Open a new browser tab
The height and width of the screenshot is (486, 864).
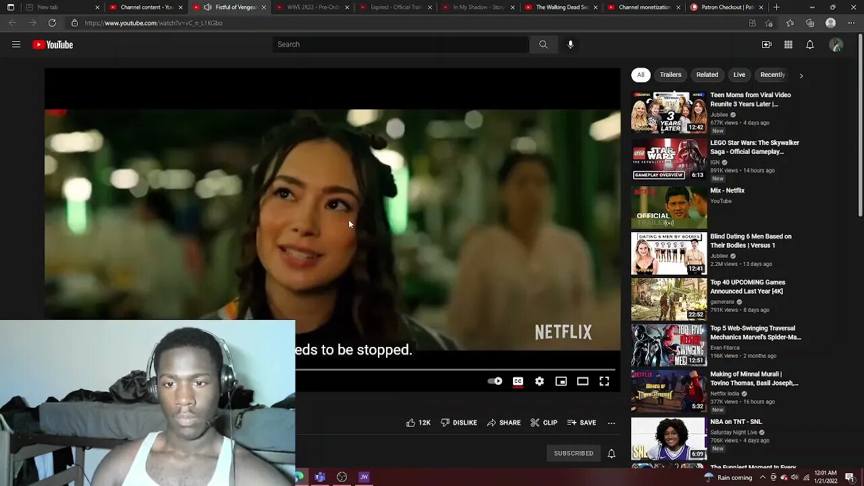[776, 7]
